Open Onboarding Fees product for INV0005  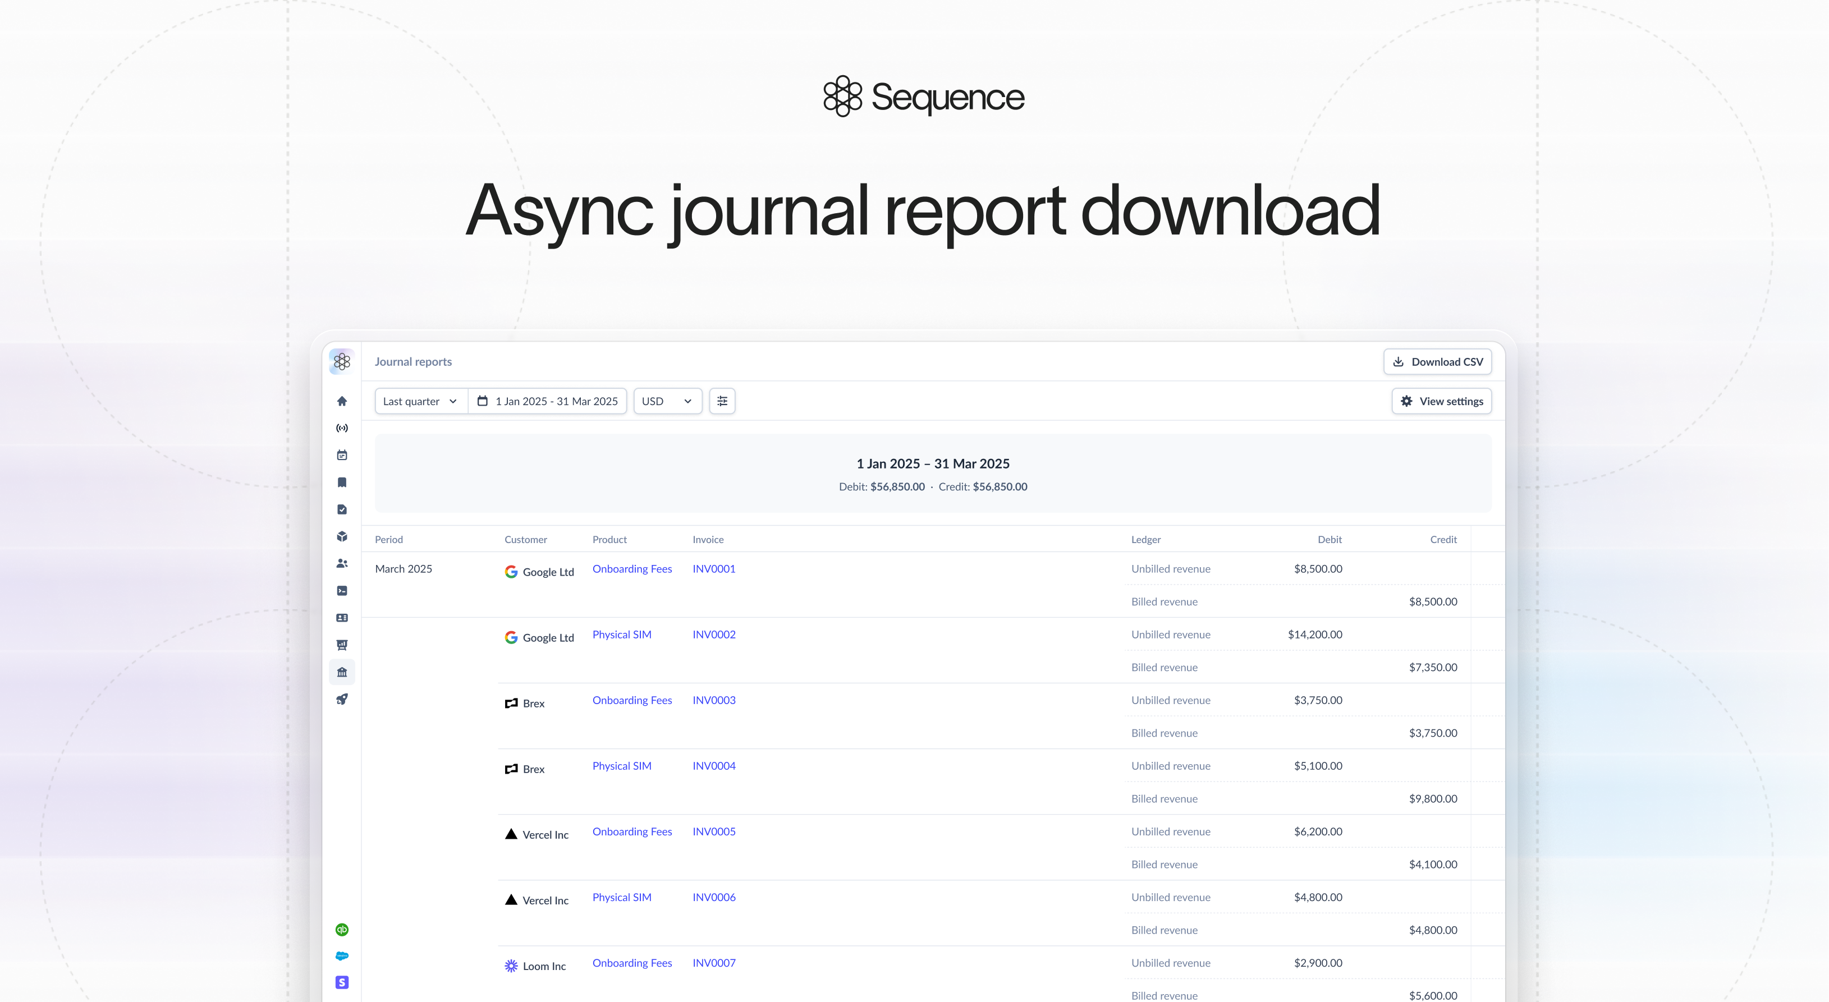point(632,831)
